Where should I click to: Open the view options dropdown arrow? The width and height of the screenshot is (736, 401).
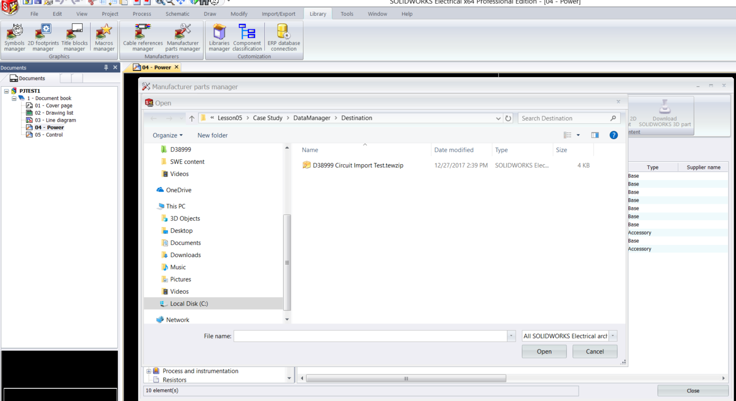tap(578, 135)
